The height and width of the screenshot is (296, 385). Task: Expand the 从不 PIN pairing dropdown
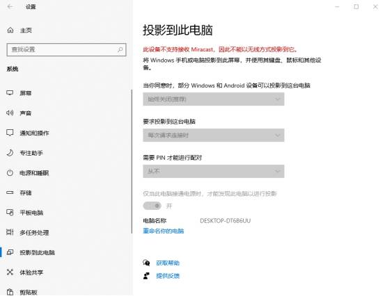click(x=214, y=171)
